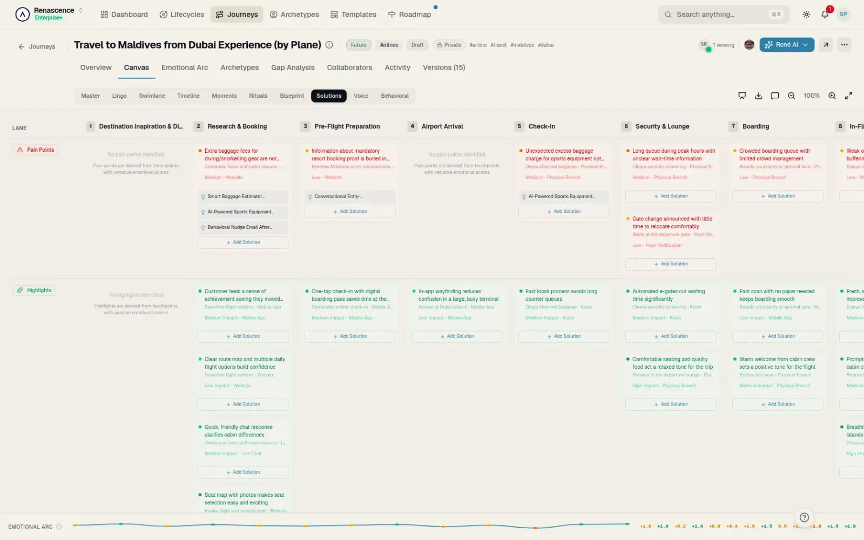Add Solution under mandatory resort booking pain point
Image resolution: width=864 pixels, height=540 pixels.
[350, 212]
